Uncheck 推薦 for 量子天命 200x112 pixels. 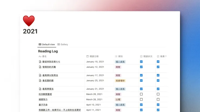coord(158,105)
